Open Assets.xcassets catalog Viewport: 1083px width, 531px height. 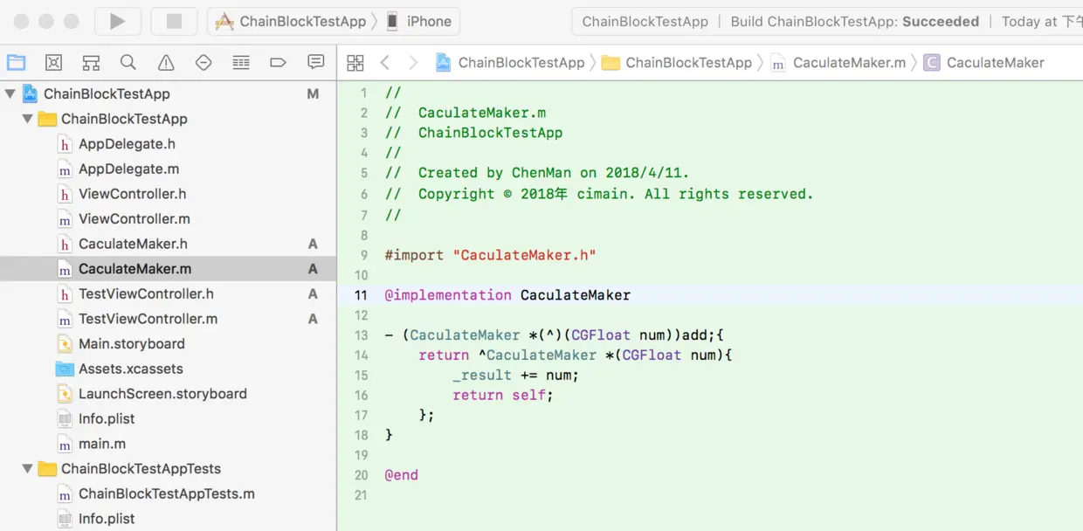click(x=130, y=369)
